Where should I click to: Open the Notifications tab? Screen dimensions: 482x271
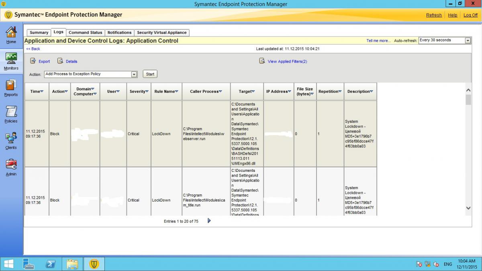pos(119,33)
